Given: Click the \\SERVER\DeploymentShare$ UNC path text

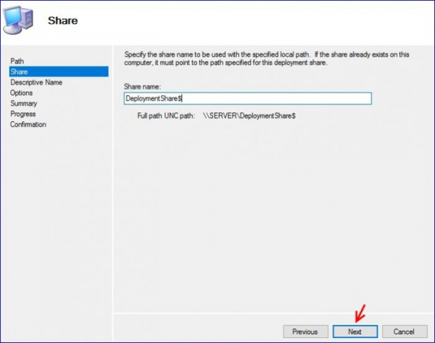Looking at the screenshot, I should [249, 116].
